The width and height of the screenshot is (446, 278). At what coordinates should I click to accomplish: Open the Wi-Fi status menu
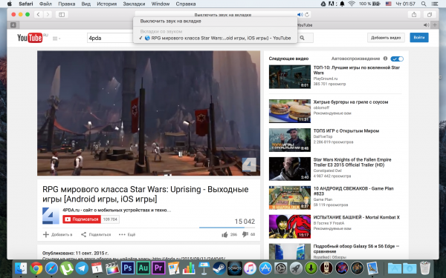(x=352, y=4)
